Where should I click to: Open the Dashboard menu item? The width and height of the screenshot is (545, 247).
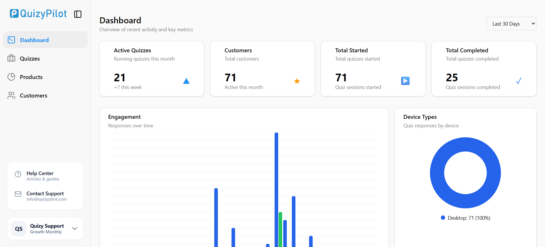pos(45,40)
